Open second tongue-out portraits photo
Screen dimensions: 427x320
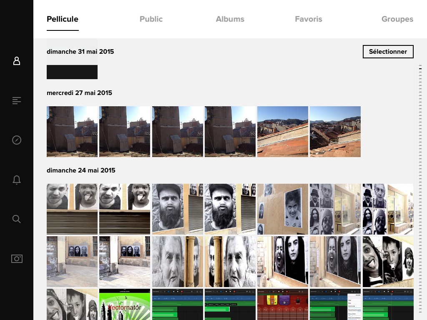125,209
